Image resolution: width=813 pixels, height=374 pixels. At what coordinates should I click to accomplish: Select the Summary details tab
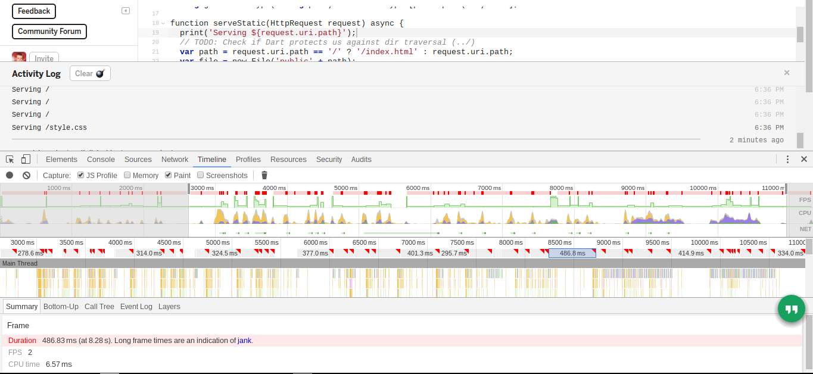[22, 306]
